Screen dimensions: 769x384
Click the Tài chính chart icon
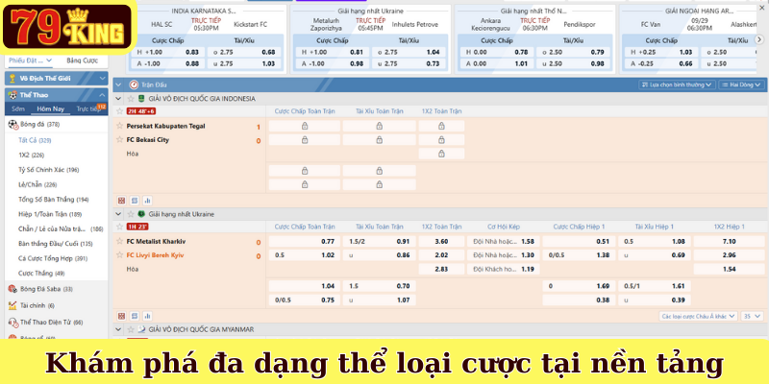(12, 305)
